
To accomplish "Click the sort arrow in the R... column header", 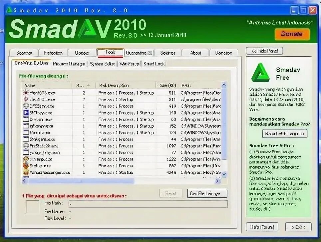I will (x=89, y=85).
